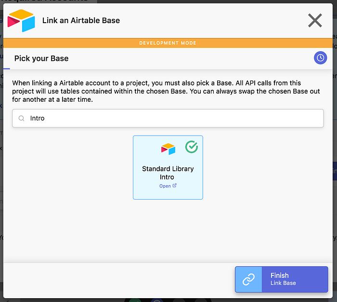This screenshot has width=337, height=302.
Task: Click the magnifier search icon
Action: pyautogui.click(x=21, y=118)
